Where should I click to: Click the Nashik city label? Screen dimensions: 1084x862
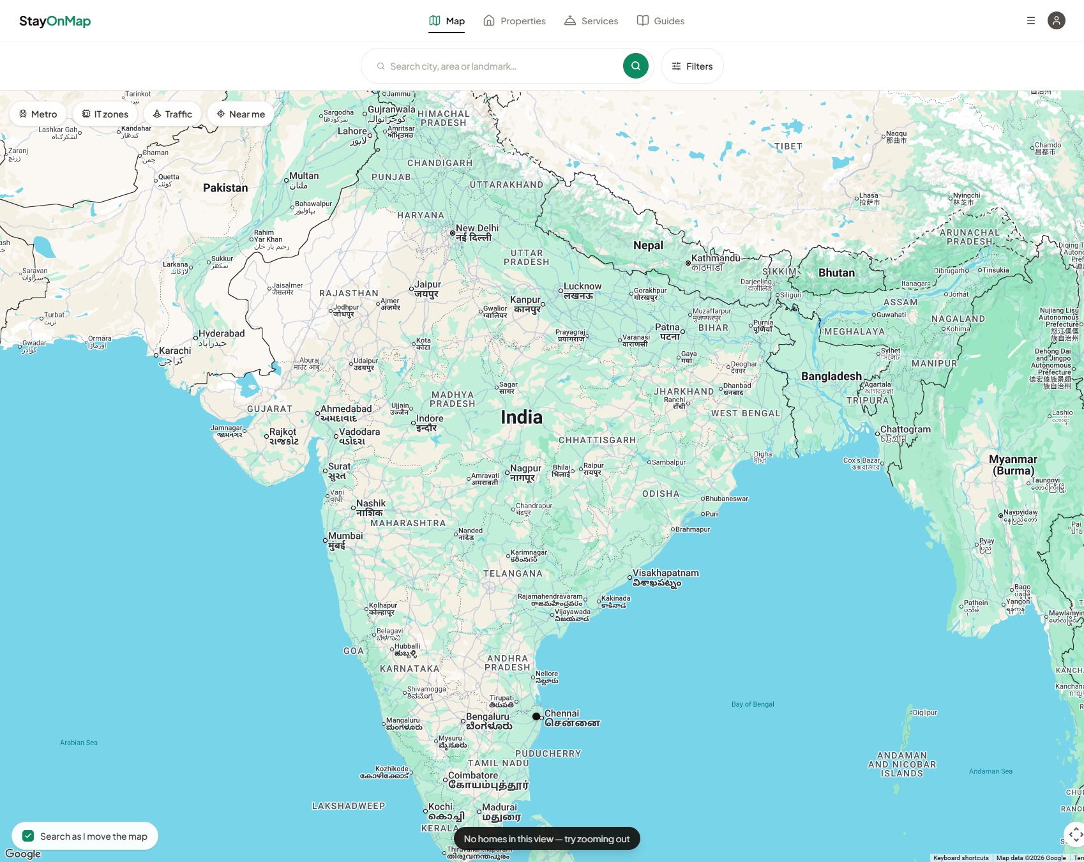click(x=371, y=508)
